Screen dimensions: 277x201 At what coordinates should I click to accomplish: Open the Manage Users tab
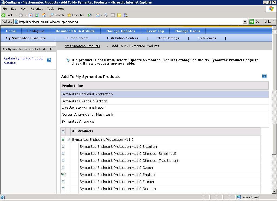pos(187,31)
